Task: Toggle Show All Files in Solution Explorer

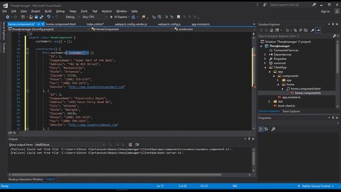Action: [305, 30]
